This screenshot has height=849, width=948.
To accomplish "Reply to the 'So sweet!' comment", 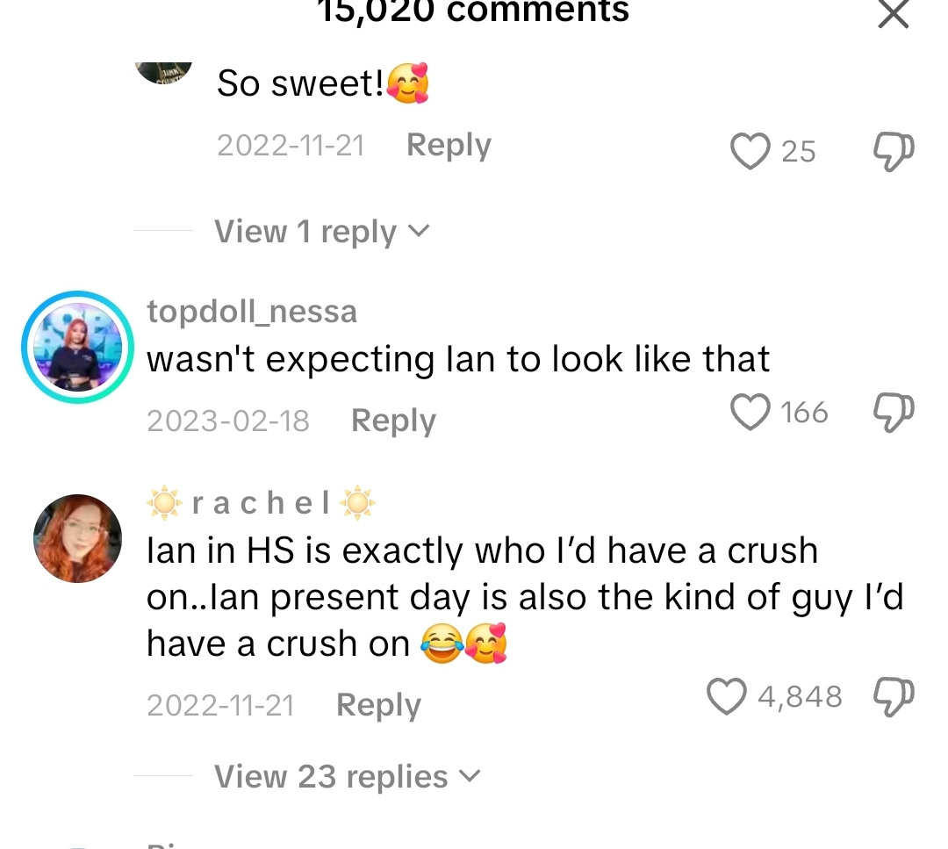I will (x=449, y=145).
